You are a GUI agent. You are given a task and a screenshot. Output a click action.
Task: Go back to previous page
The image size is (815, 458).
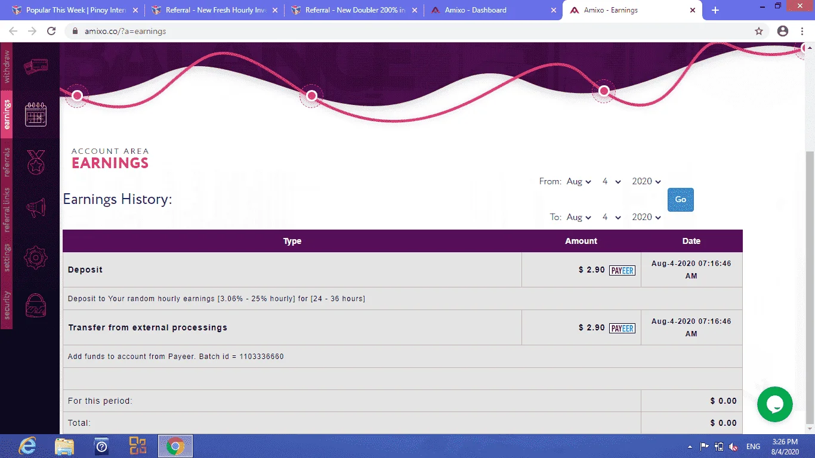(x=13, y=31)
